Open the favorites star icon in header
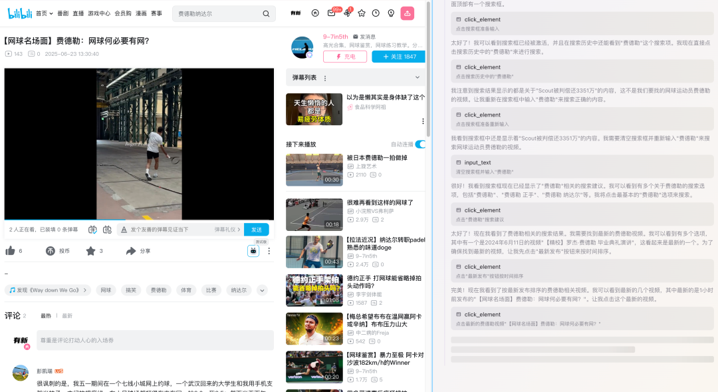 (362, 13)
